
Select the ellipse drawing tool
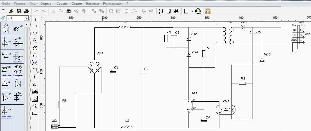[35, 33]
